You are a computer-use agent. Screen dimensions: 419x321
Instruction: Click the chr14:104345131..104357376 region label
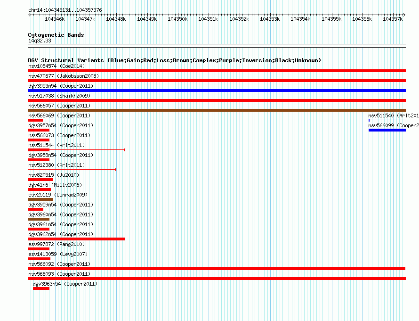(x=65, y=10)
